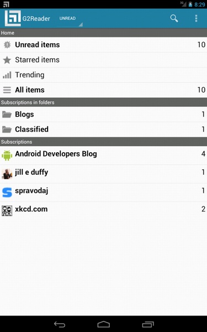Image resolution: width=207 pixels, height=332 pixels.
Task: Tap the Android back navigation button
Action: (60, 324)
